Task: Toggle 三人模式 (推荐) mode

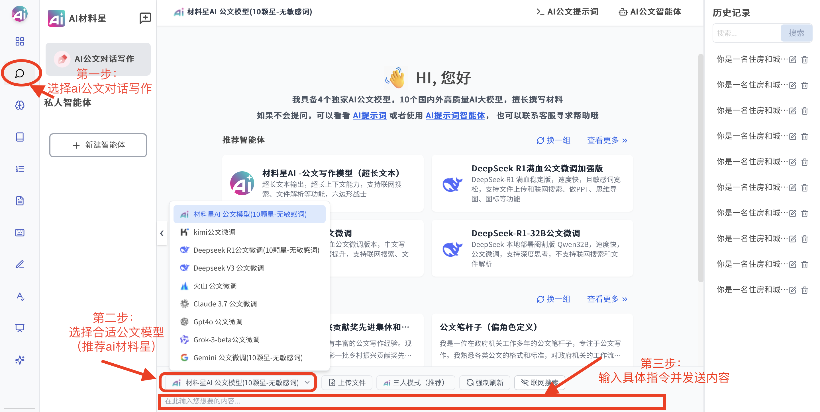Action: 415,382
